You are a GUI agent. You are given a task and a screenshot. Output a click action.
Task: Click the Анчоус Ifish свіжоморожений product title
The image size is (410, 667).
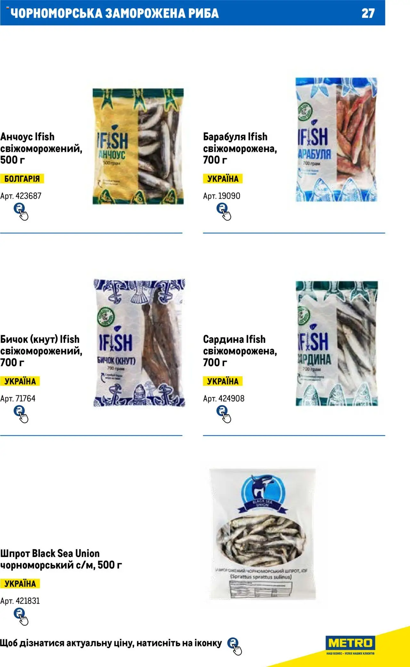pyautogui.click(x=41, y=148)
